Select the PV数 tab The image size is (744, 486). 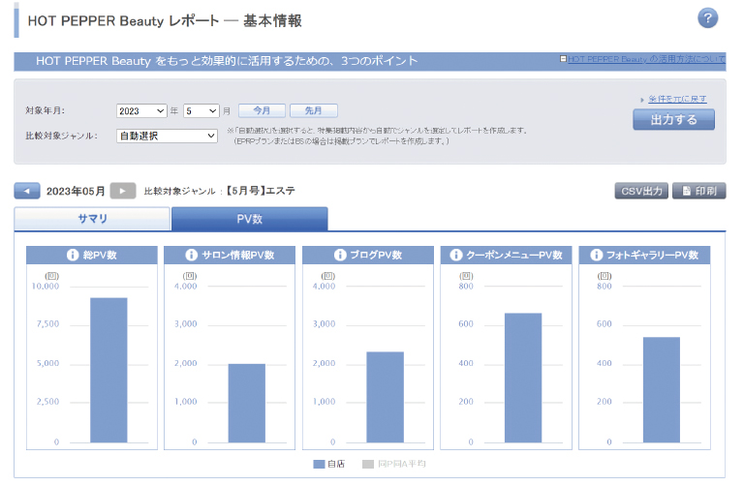[x=249, y=220]
